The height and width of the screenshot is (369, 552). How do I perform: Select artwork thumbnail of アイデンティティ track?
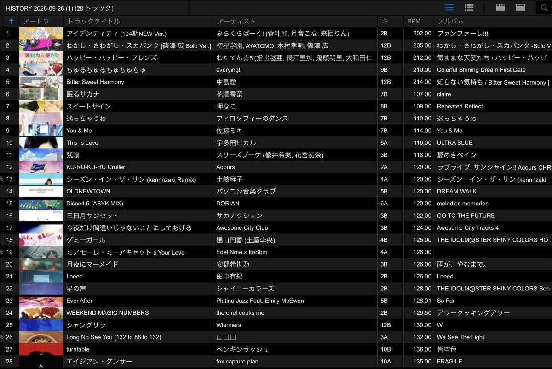tap(41, 34)
